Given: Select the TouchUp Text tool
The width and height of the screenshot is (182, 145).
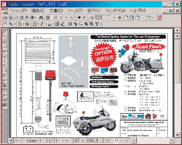Looking at the screenshot, I should coord(97,24).
